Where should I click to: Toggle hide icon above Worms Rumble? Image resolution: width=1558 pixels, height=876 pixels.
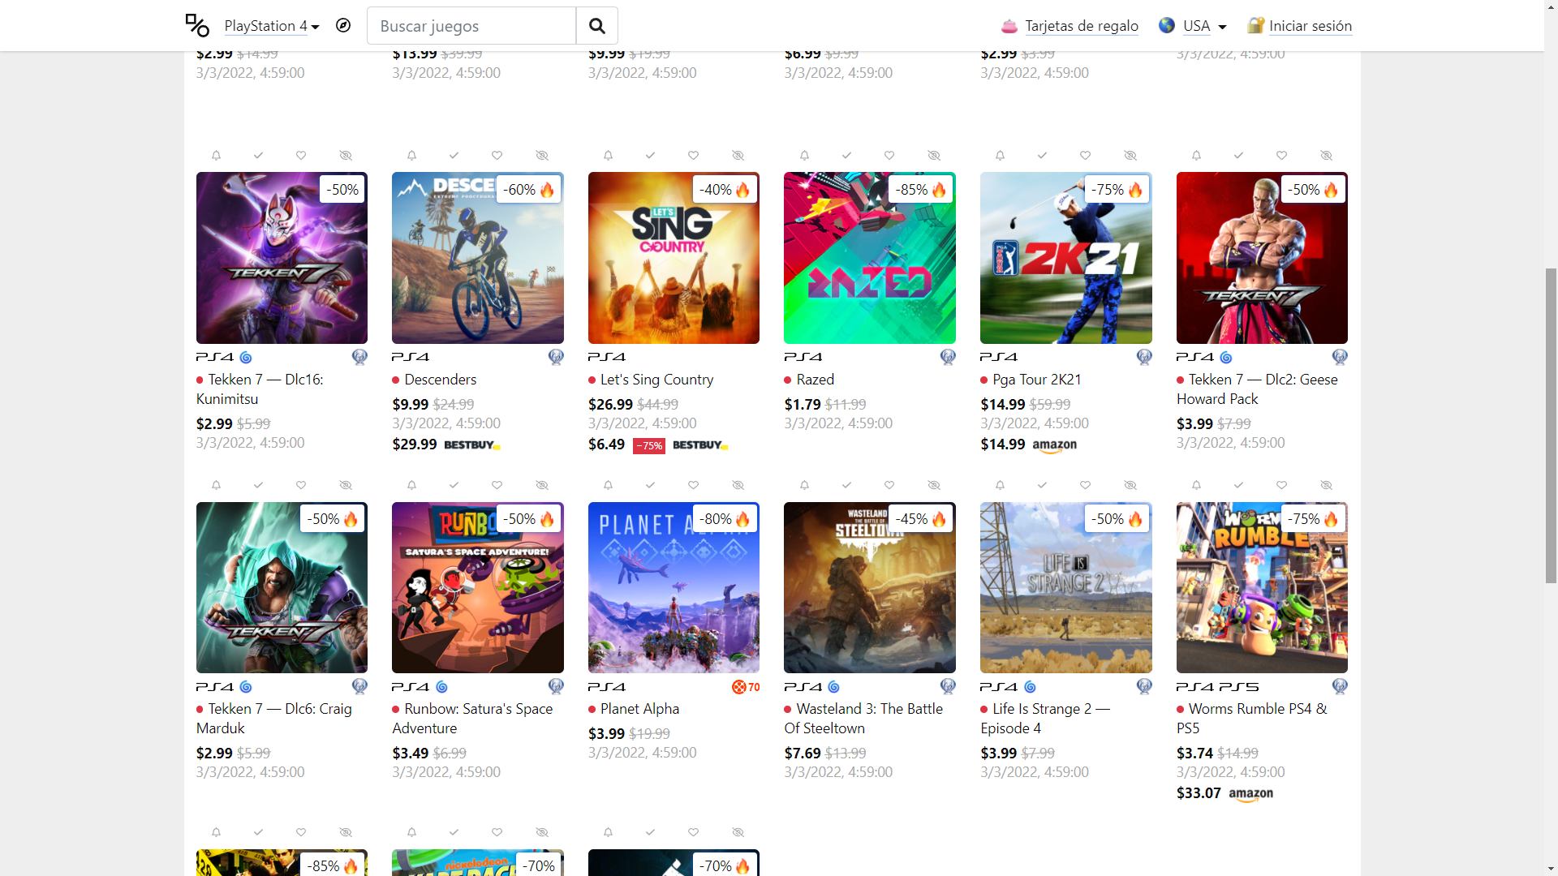(1326, 485)
